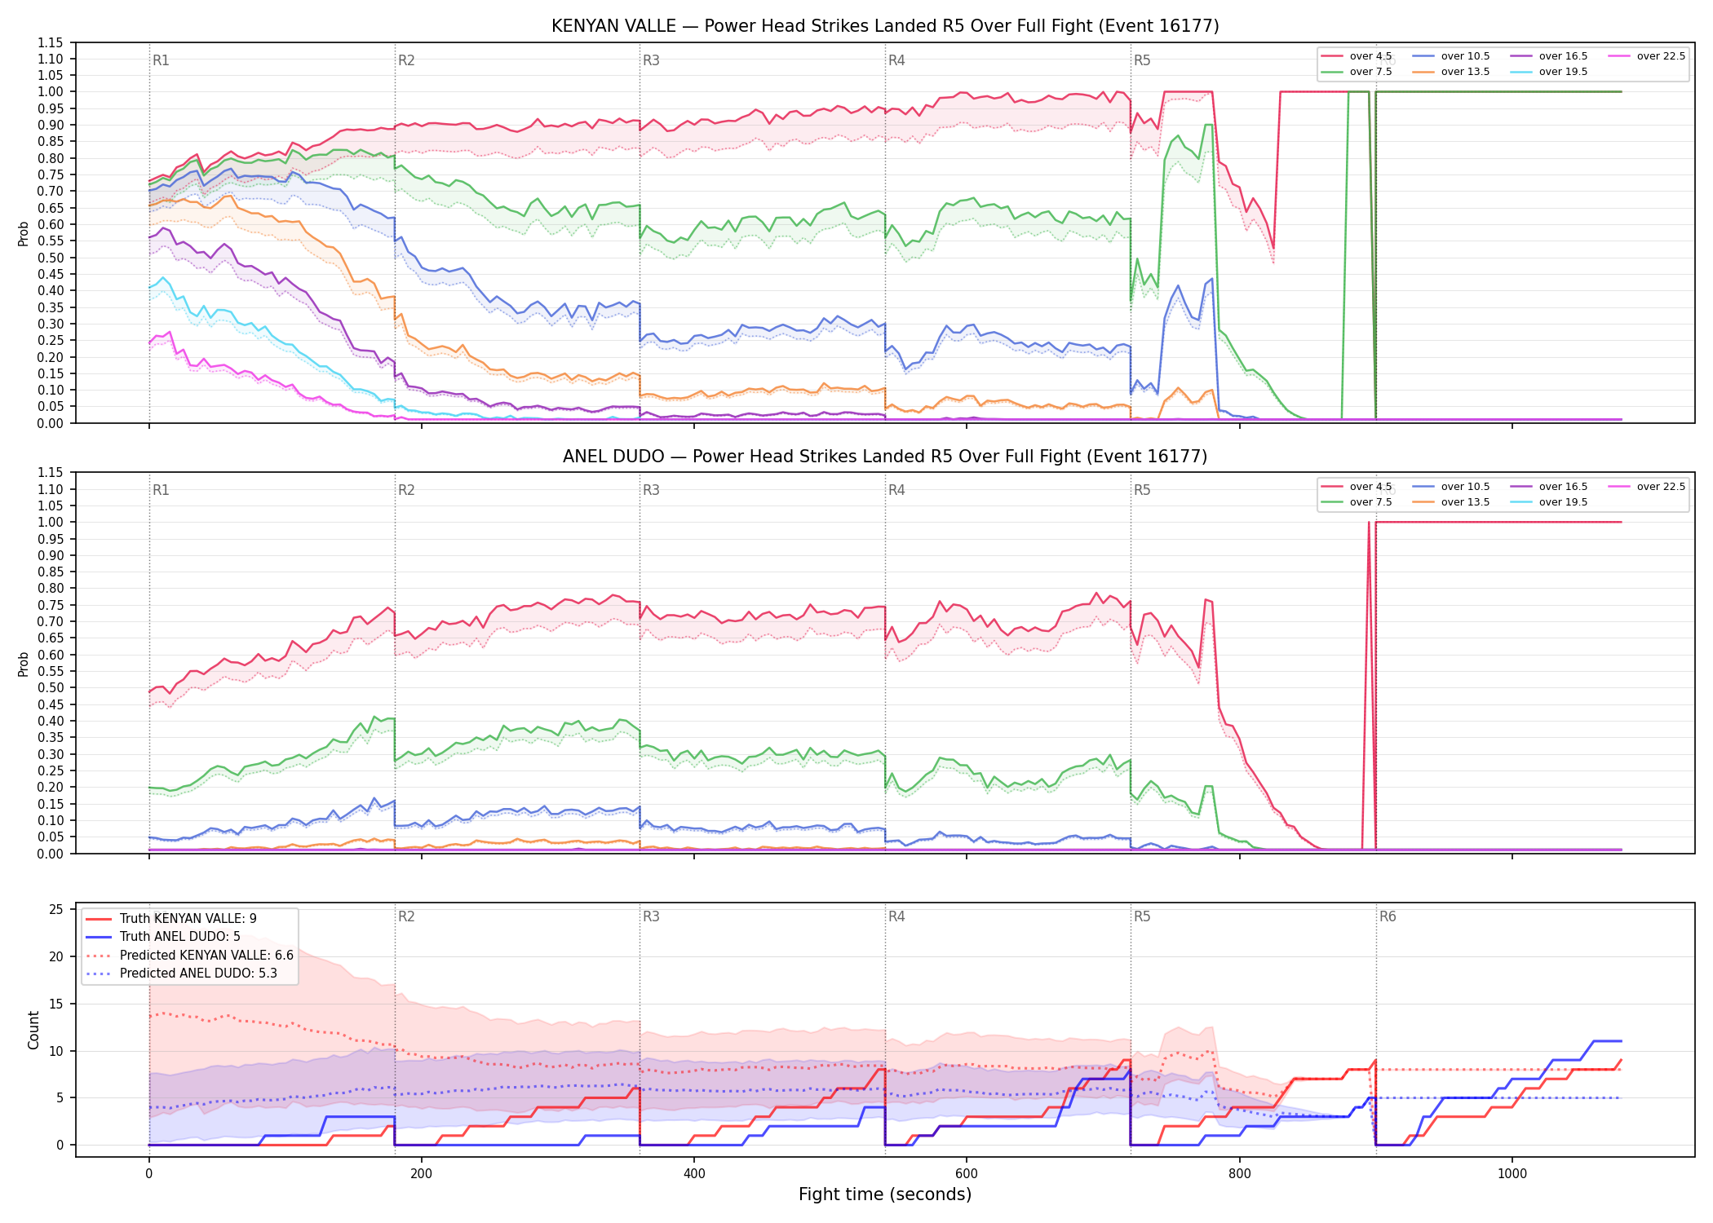
Task: Click the '1.00' y-tick of ANEL DUDO chart
Action: point(50,523)
